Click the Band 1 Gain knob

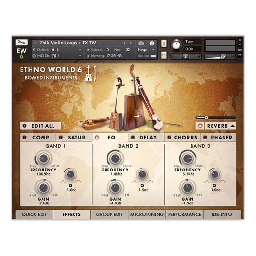pyautogui.click(x=43, y=188)
